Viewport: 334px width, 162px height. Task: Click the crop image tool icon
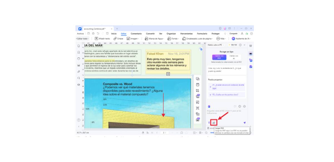[x=198, y=91]
